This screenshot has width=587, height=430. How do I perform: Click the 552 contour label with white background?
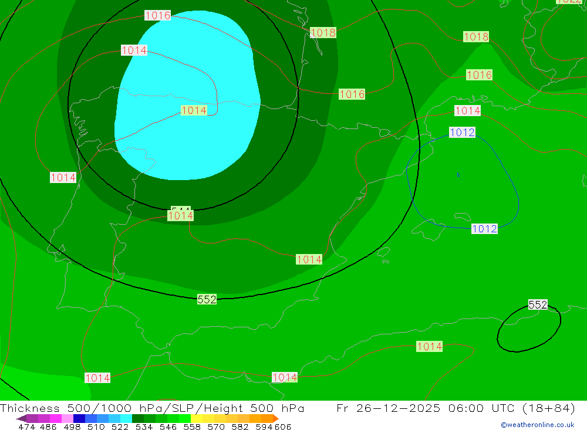tap(538, 304)
